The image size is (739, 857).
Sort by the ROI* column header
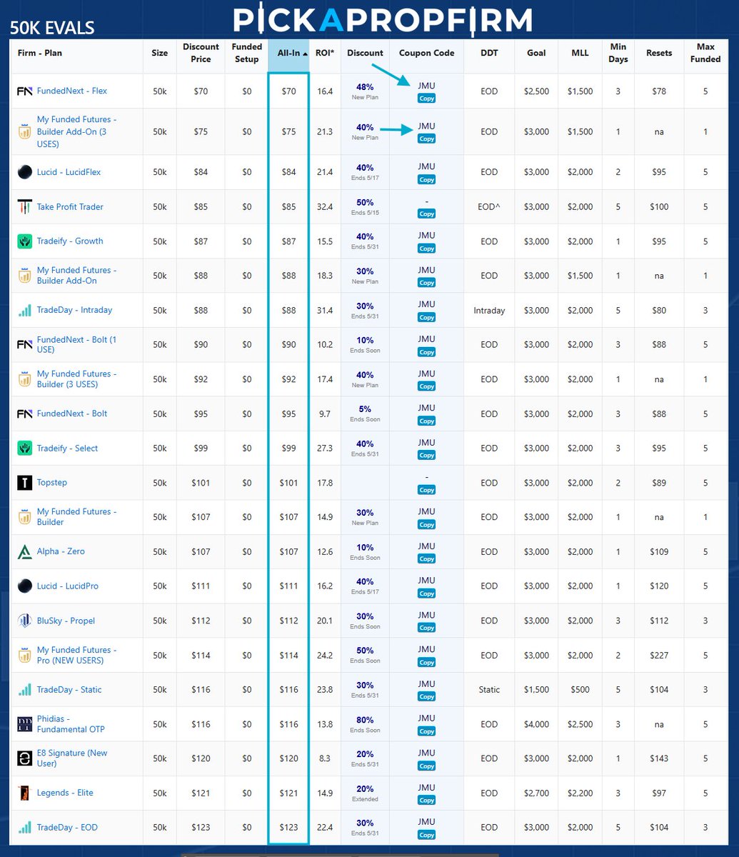(324, 53)
